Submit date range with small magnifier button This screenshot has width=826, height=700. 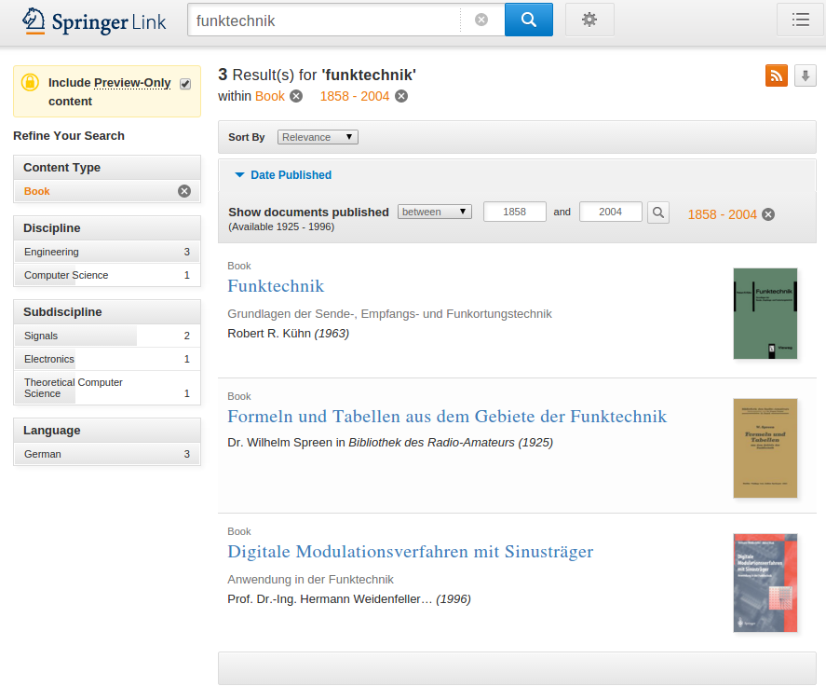click(658, 213)
